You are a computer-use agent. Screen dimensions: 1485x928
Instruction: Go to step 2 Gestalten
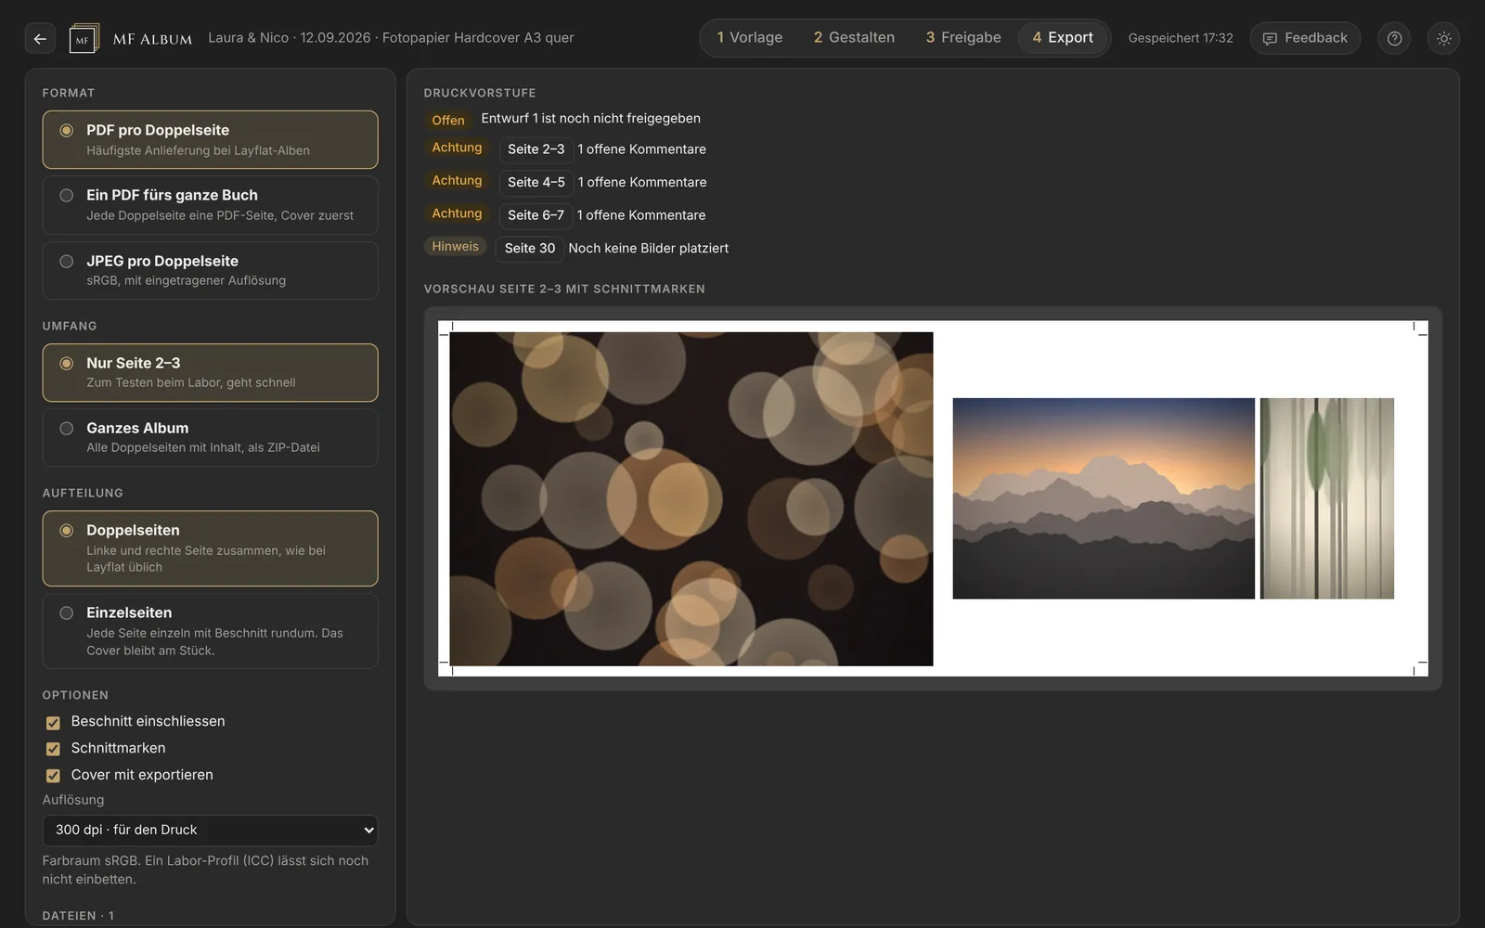(854, 38)
